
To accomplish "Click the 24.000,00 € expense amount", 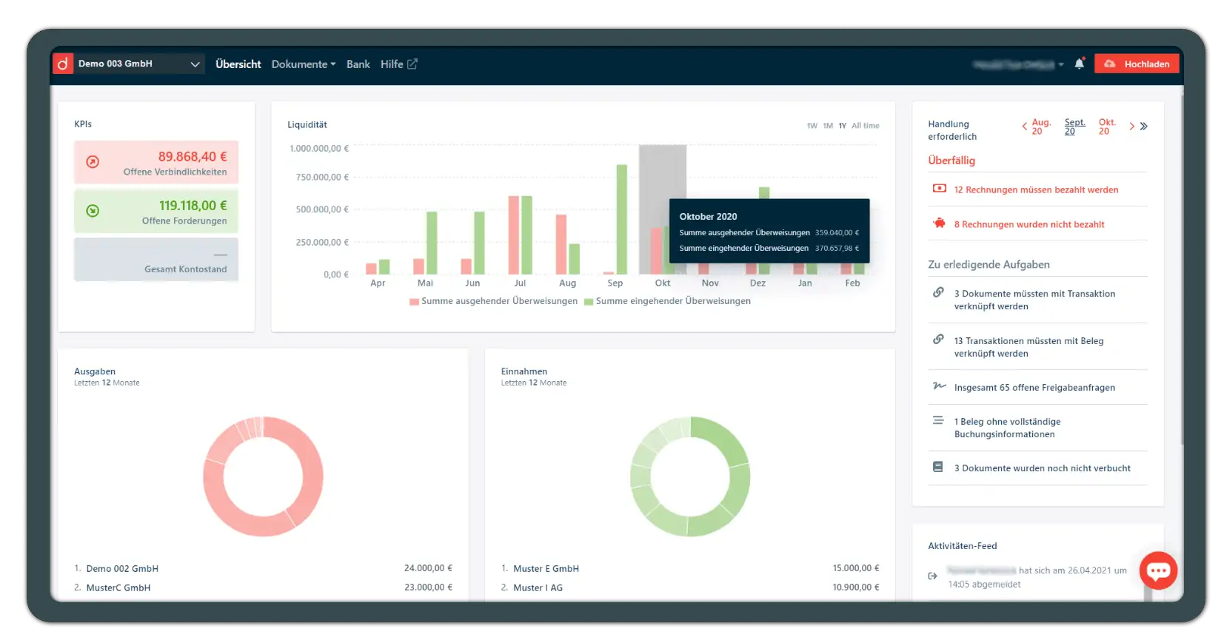I will (428, 568).
